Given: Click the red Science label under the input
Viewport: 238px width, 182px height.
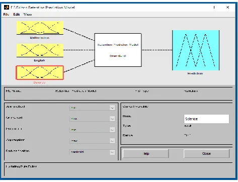Looking at the screenshot, I should (39, 82).
